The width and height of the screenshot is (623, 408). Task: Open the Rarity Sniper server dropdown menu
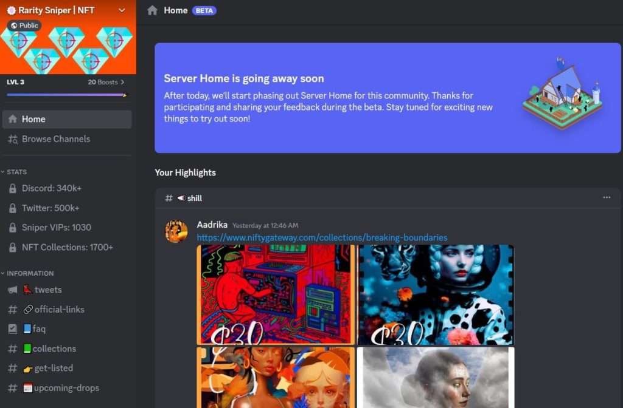point(122,10)
